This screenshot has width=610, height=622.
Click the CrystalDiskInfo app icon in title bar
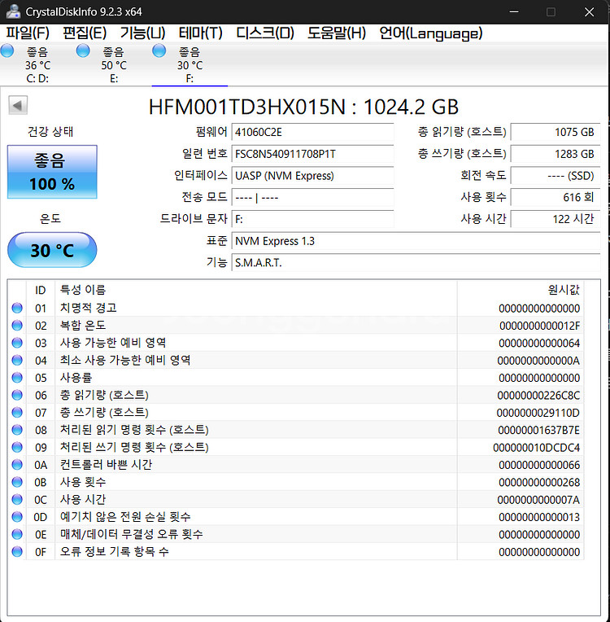[11, 11]
